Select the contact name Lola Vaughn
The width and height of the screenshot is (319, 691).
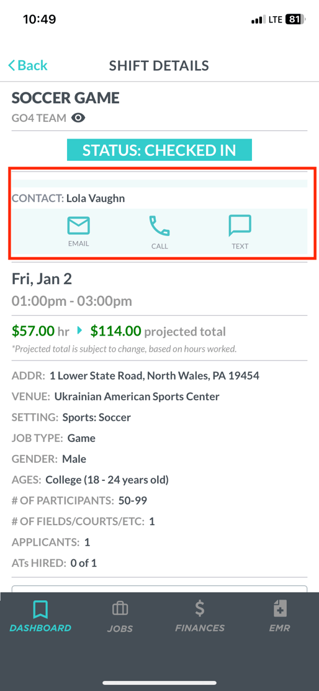point(96,198)
